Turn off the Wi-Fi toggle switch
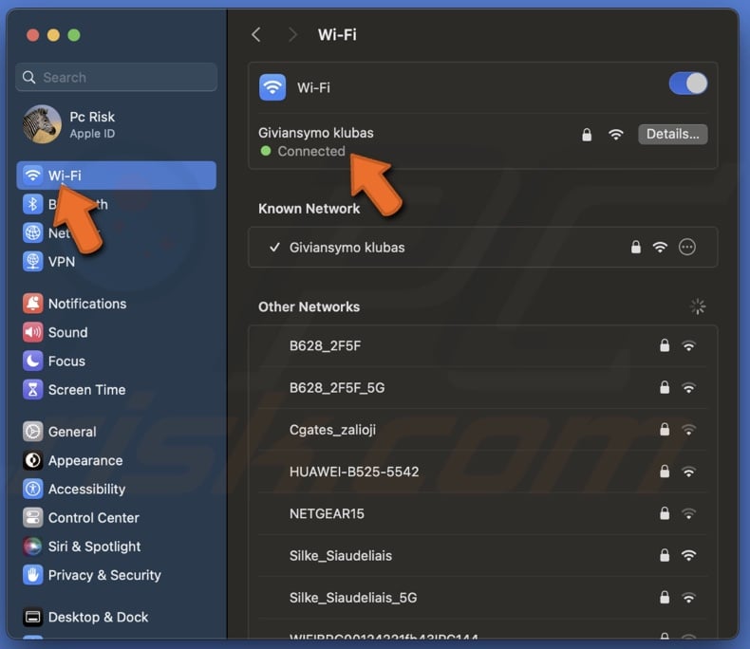 click(x=688, y=83)
